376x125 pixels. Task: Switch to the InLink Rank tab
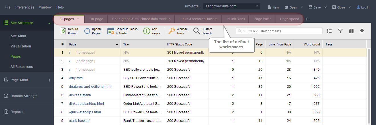coord(236,19)
